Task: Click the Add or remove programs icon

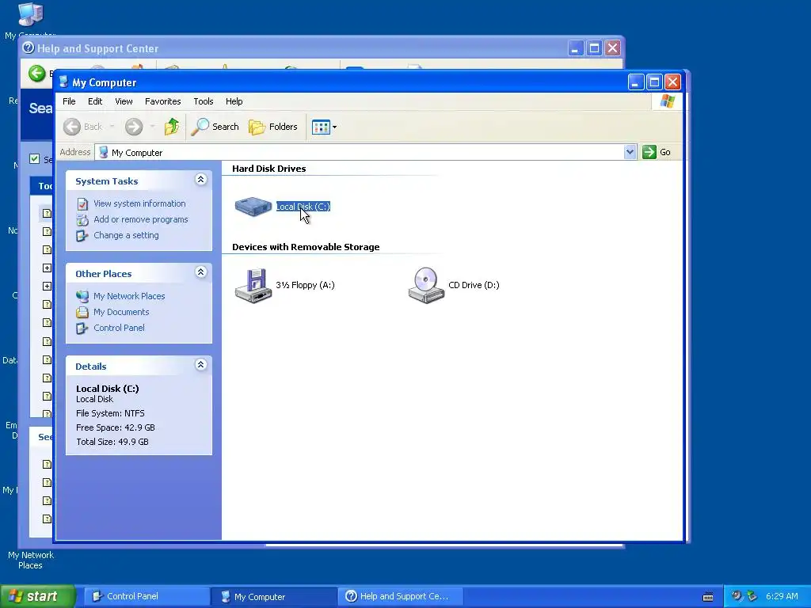Action: (x=82, y=220)
